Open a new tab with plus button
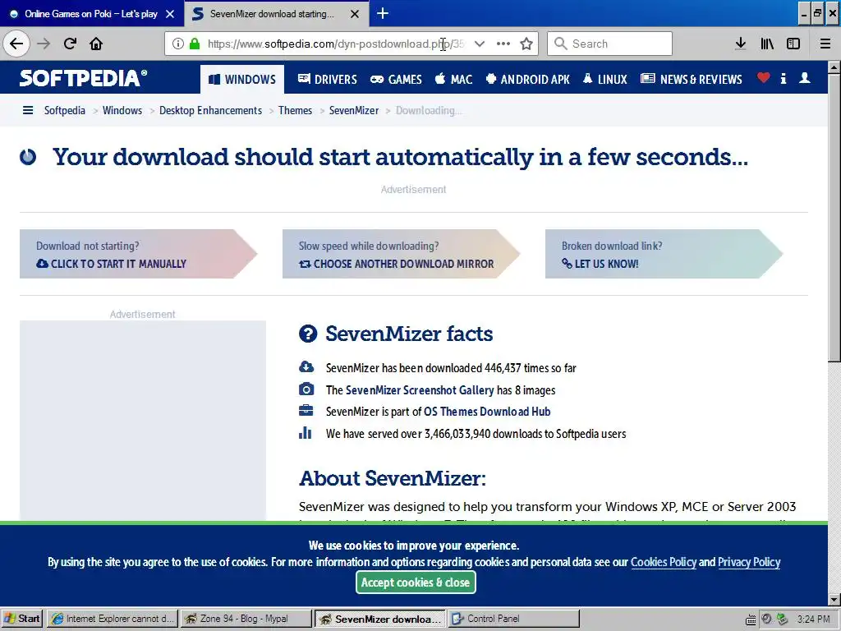 pyautogui.click(x=383, y=13)
